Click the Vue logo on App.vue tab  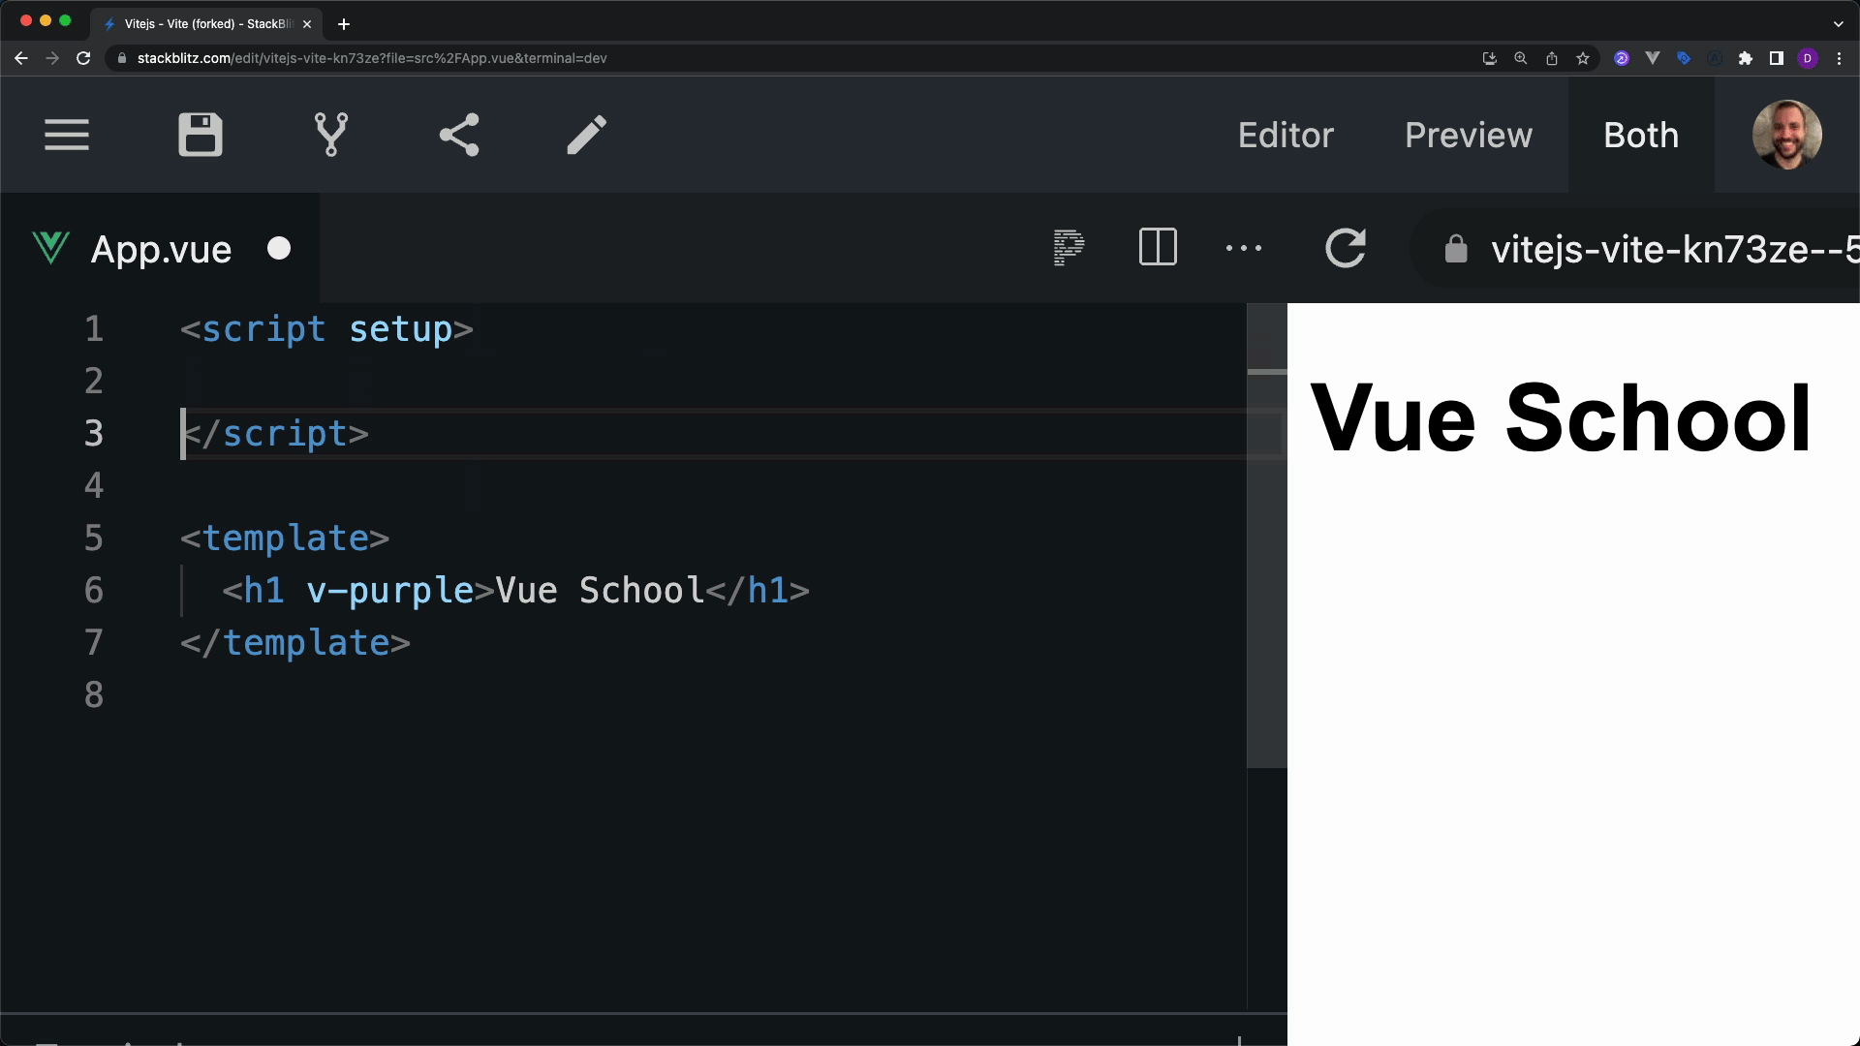point(50,248)
